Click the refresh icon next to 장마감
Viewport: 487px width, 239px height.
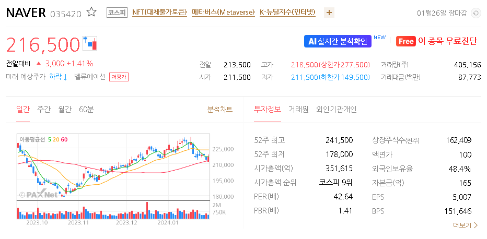coord(476,14)
